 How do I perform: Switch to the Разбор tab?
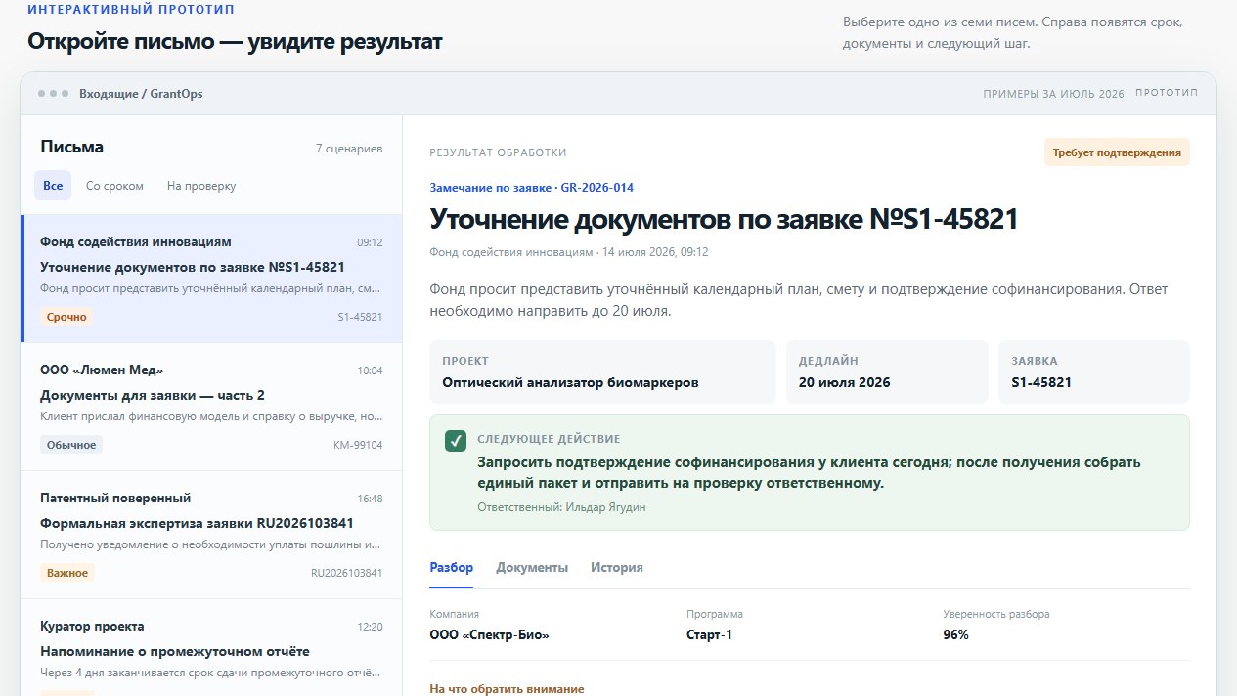point(451,568)
